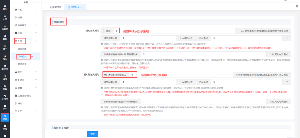
Task: Open 概况 overview in left sidebar
Action: pyautogui.click(x=5, y=7)
